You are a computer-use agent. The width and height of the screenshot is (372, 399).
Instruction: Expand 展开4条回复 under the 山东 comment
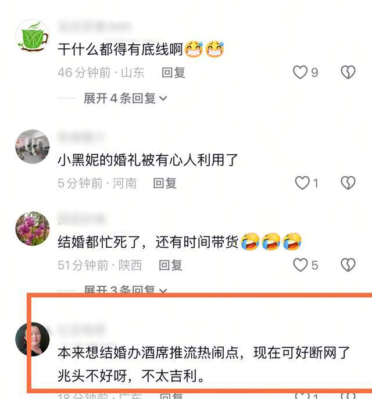(x=125, y=98)
